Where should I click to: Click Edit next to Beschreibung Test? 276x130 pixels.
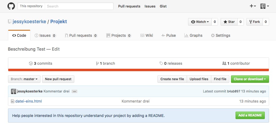(x=56, y=49)
